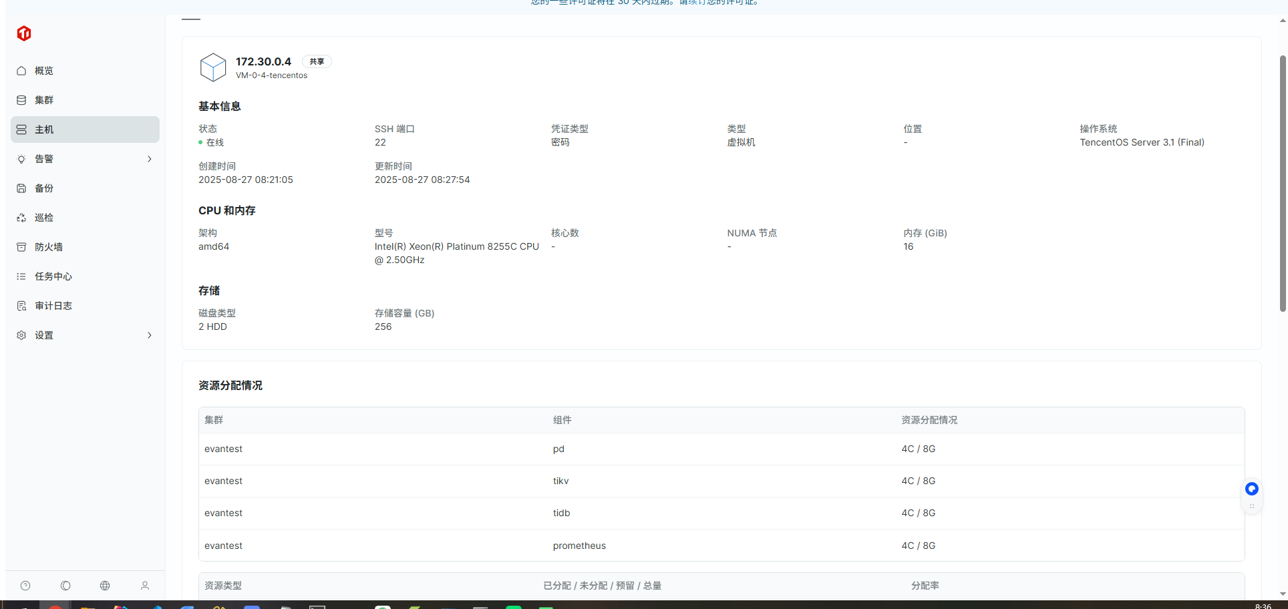Click the 备份 backup icon
The height and width of the screenshot is (609, 1288).
coord(21,188)
